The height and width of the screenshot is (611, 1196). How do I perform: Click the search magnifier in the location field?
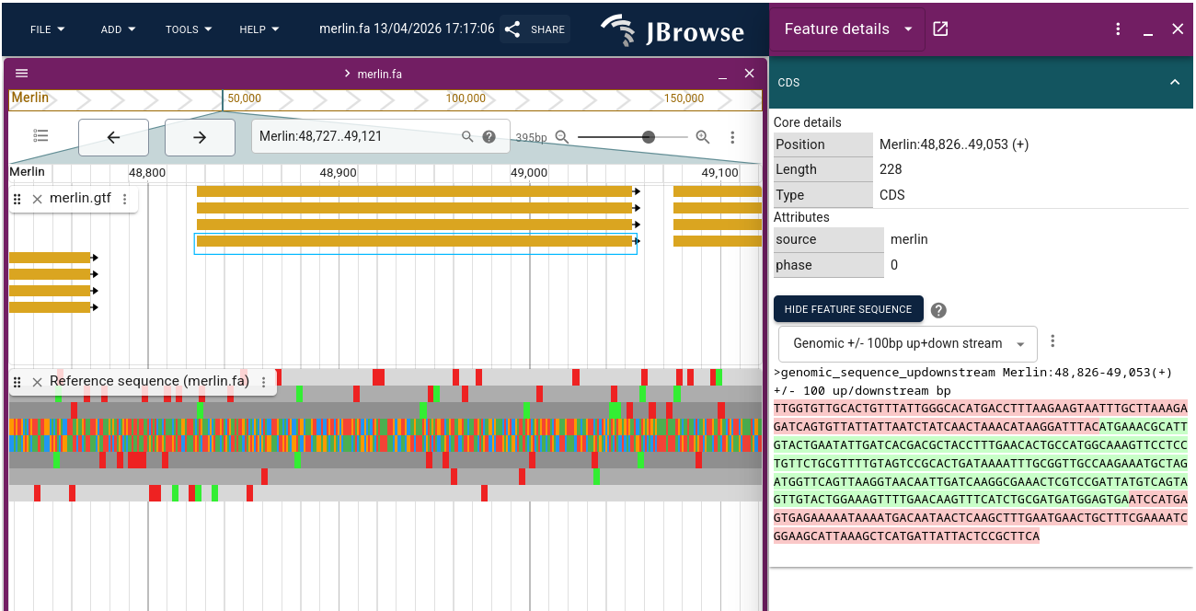pos(468,135)
